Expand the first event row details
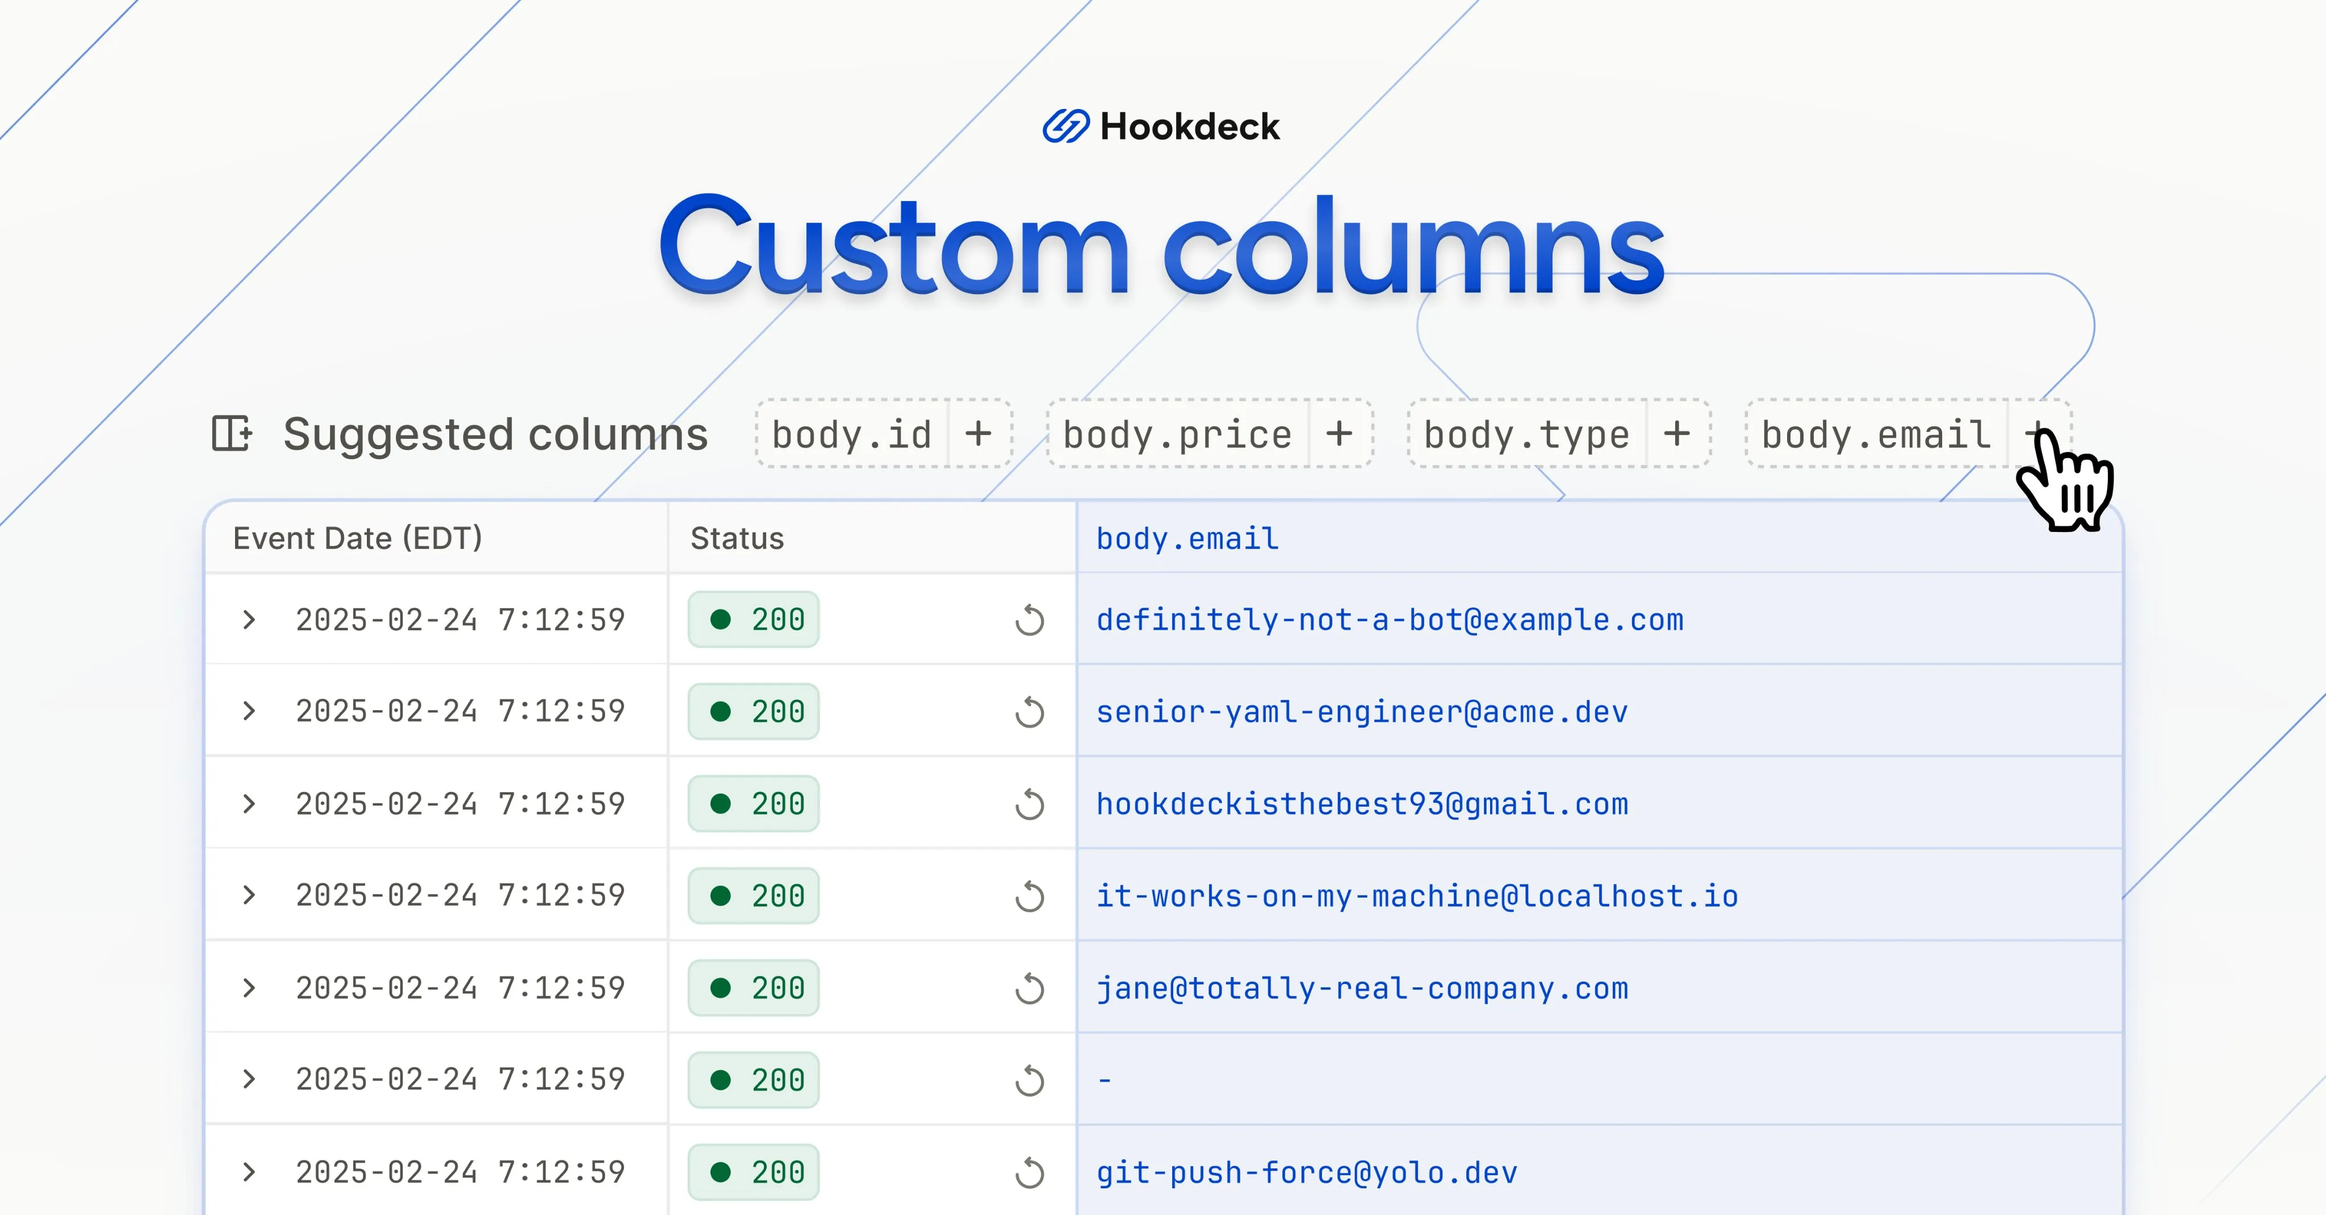 click(x=250, y=620)
